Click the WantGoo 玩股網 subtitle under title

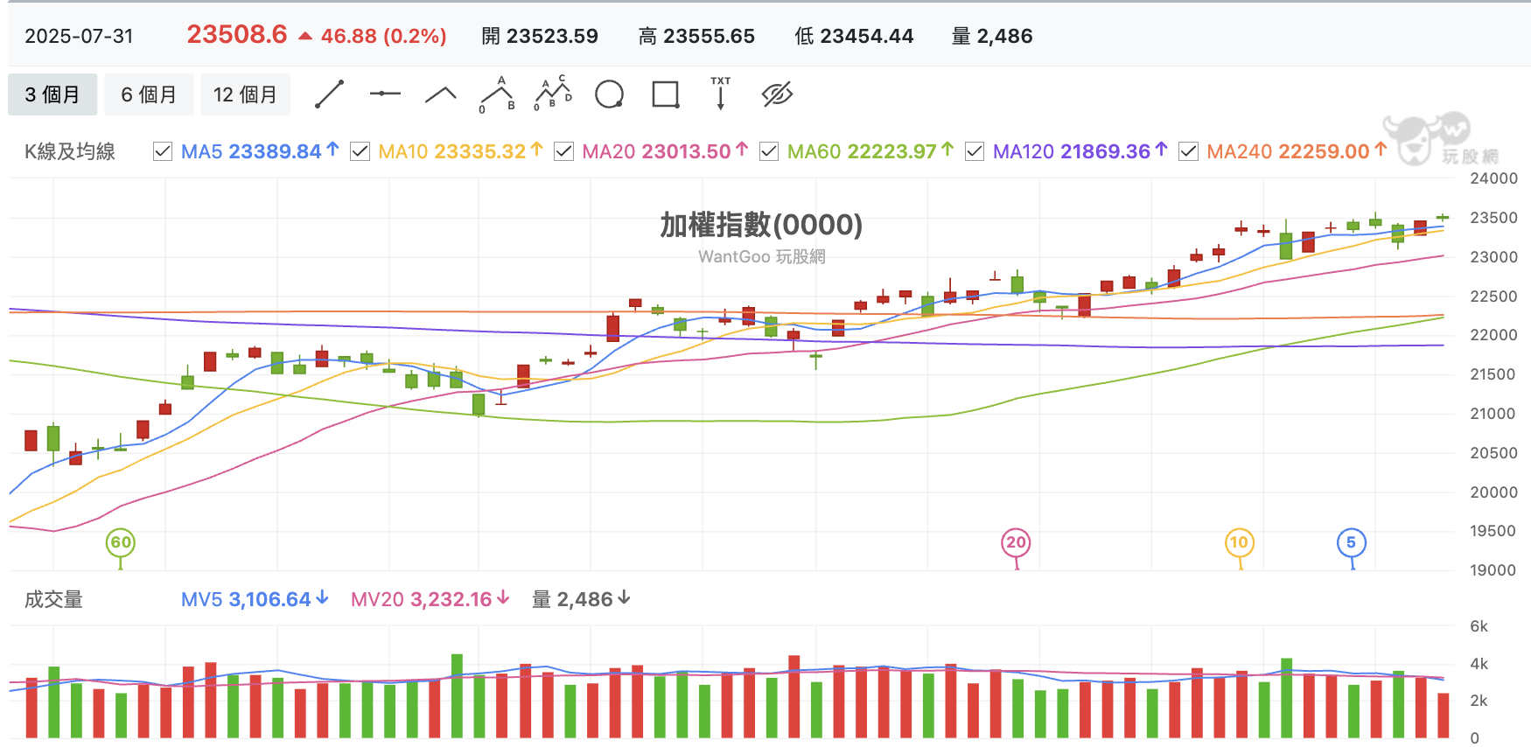click(761, 256)
